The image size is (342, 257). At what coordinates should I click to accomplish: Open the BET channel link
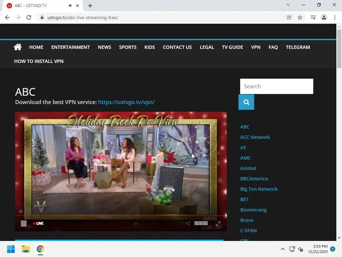(244, 199)
